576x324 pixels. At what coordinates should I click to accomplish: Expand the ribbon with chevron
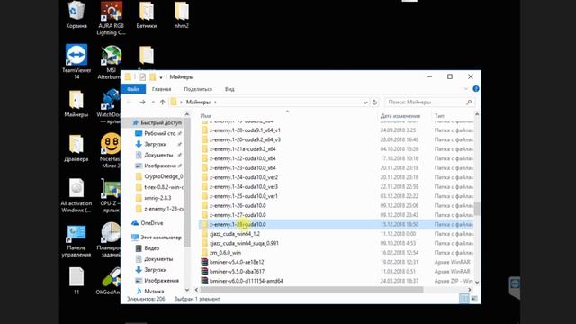[466, 89]
